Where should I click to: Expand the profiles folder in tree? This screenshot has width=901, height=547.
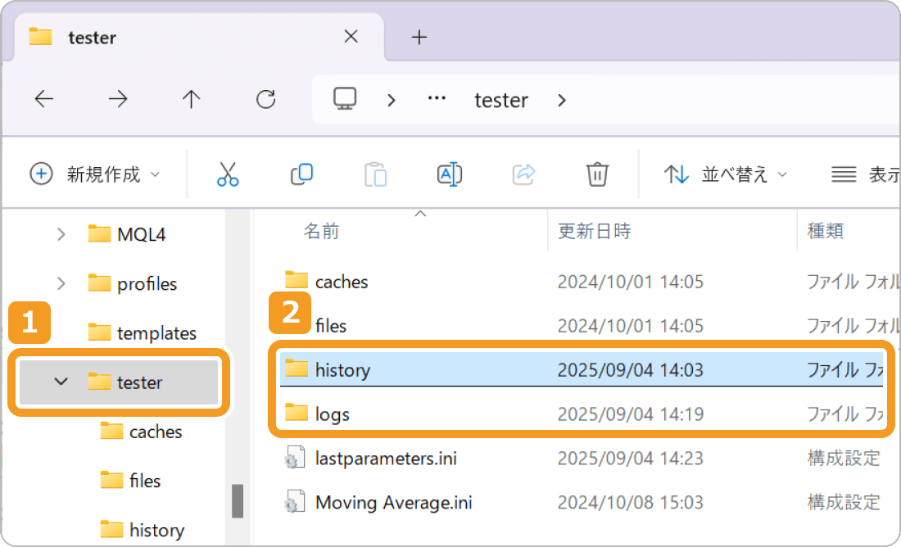(x=61, y=284)
